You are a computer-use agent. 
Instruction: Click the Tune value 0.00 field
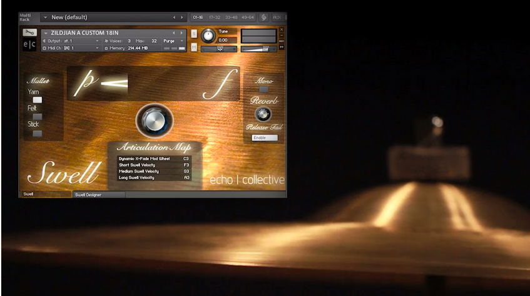pos(227,40)
